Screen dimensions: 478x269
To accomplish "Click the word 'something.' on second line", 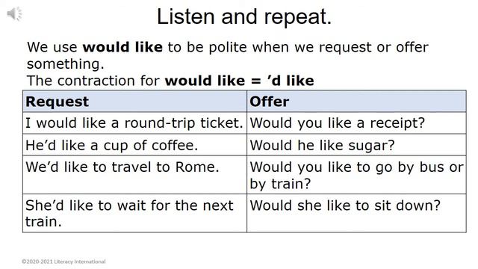I will click(x=65, y=65).
